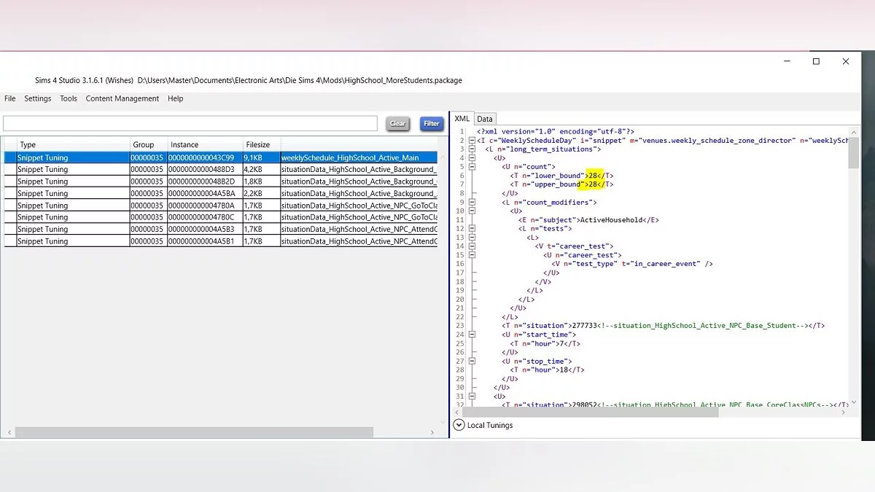This screenshot has width=875, height=492.
Task: Click the filter text input field
Action: pos(190,123)
